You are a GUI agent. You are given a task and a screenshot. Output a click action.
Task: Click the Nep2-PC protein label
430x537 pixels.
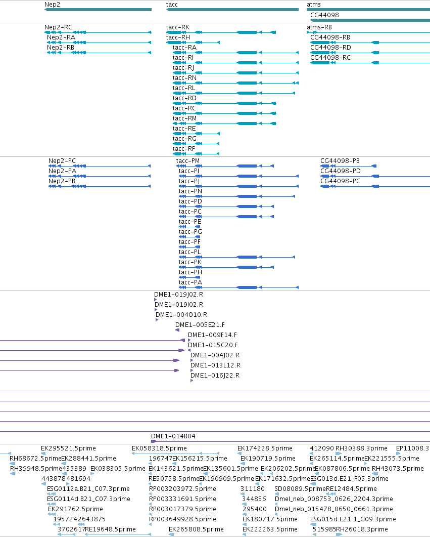coord(62,160)
